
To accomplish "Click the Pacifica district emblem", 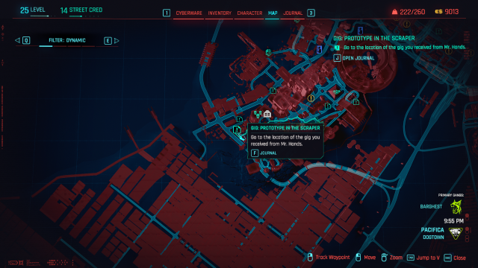I will [x=456, y=233].
